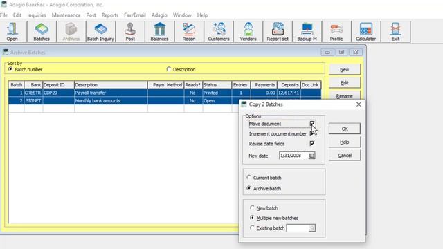Select the Payroll transfer batch row
Screen dimensions: 443x249
(165, 93)
